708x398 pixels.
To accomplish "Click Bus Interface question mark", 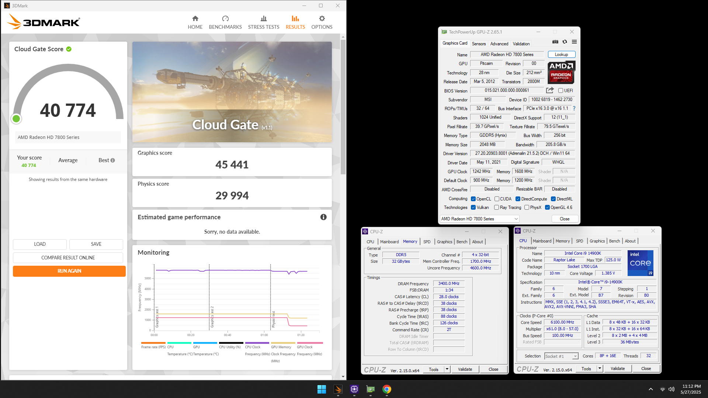I will [574, 108].
